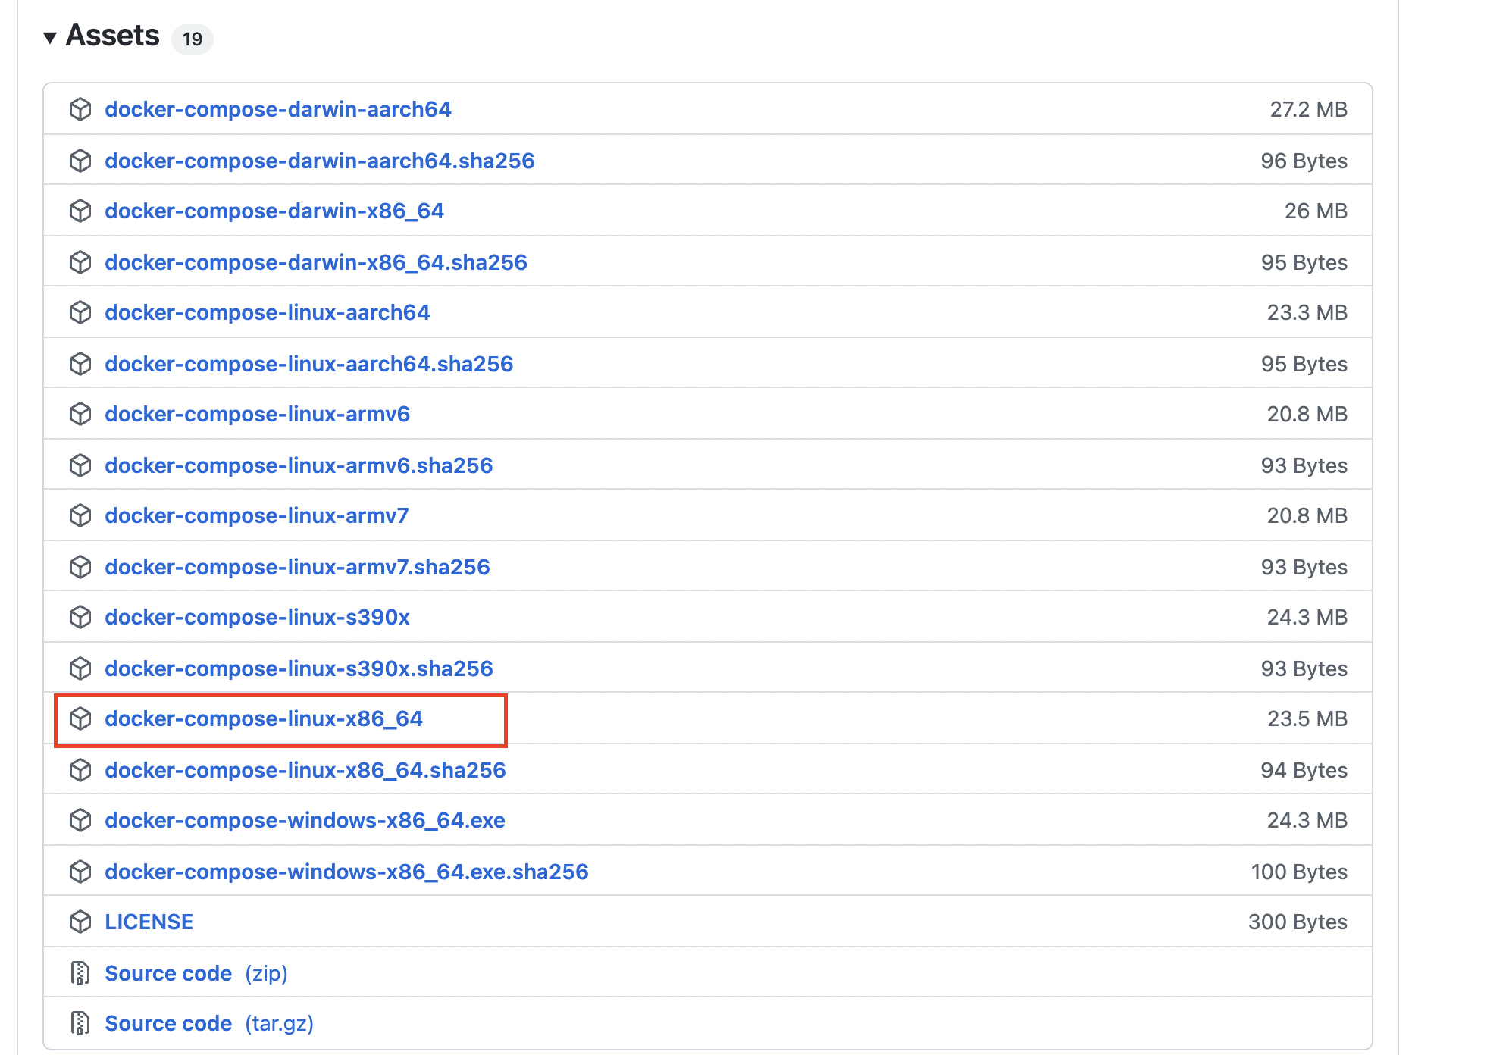The height and width of the screenshot is (1055, 1487).
Task: Open the LICENSE asset link
Action: [x=149, y=922]
